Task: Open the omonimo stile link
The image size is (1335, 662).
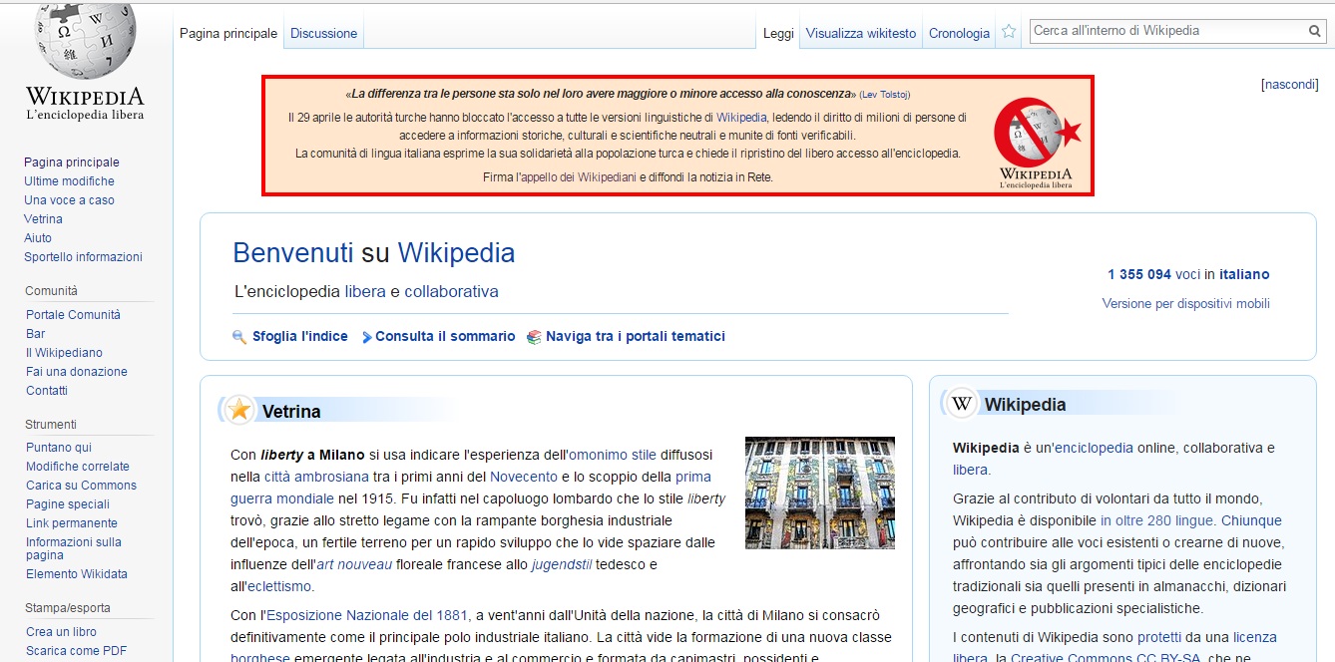Action: [x=613, y=455]
